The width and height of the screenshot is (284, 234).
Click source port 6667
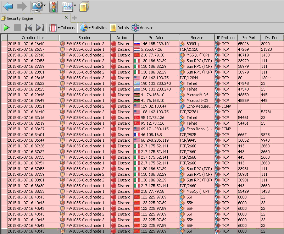point(243,135)
